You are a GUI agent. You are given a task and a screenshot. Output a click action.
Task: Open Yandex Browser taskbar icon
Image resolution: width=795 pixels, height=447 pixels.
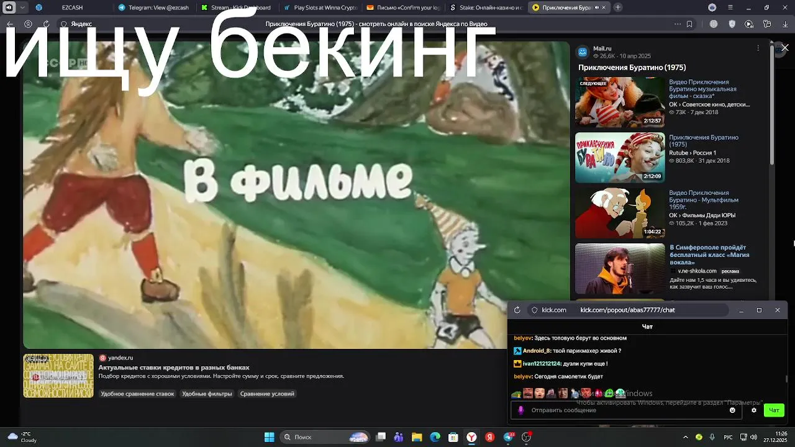point(472,437)
